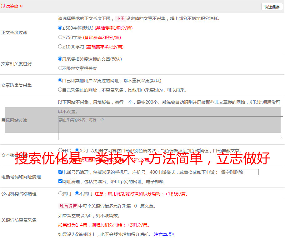Expand the 注意事项 link
The height and width of the screenshot is (240, 285).
164,234
